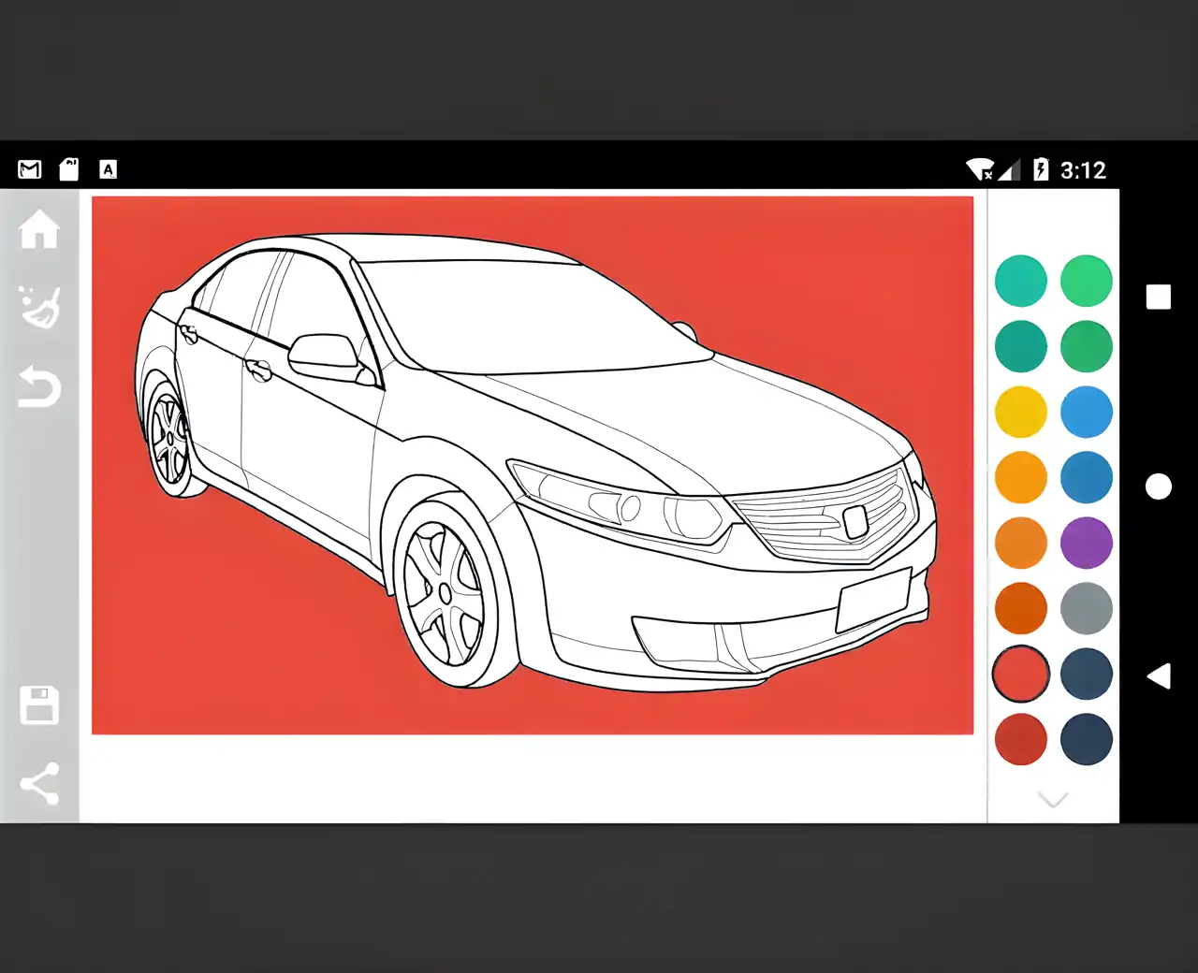The image size is (1198, 973).
Task: Share the car drawing
Action: coord(39,784)
